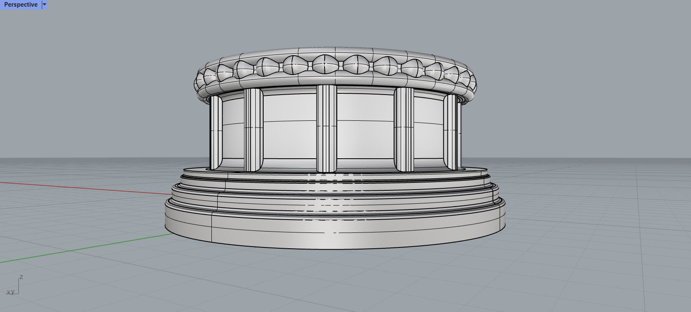Open the Perspective viewport dropdown arrow
Image resolution: width=691 pixels, height=312 pixels.
(x=45, y=5)
